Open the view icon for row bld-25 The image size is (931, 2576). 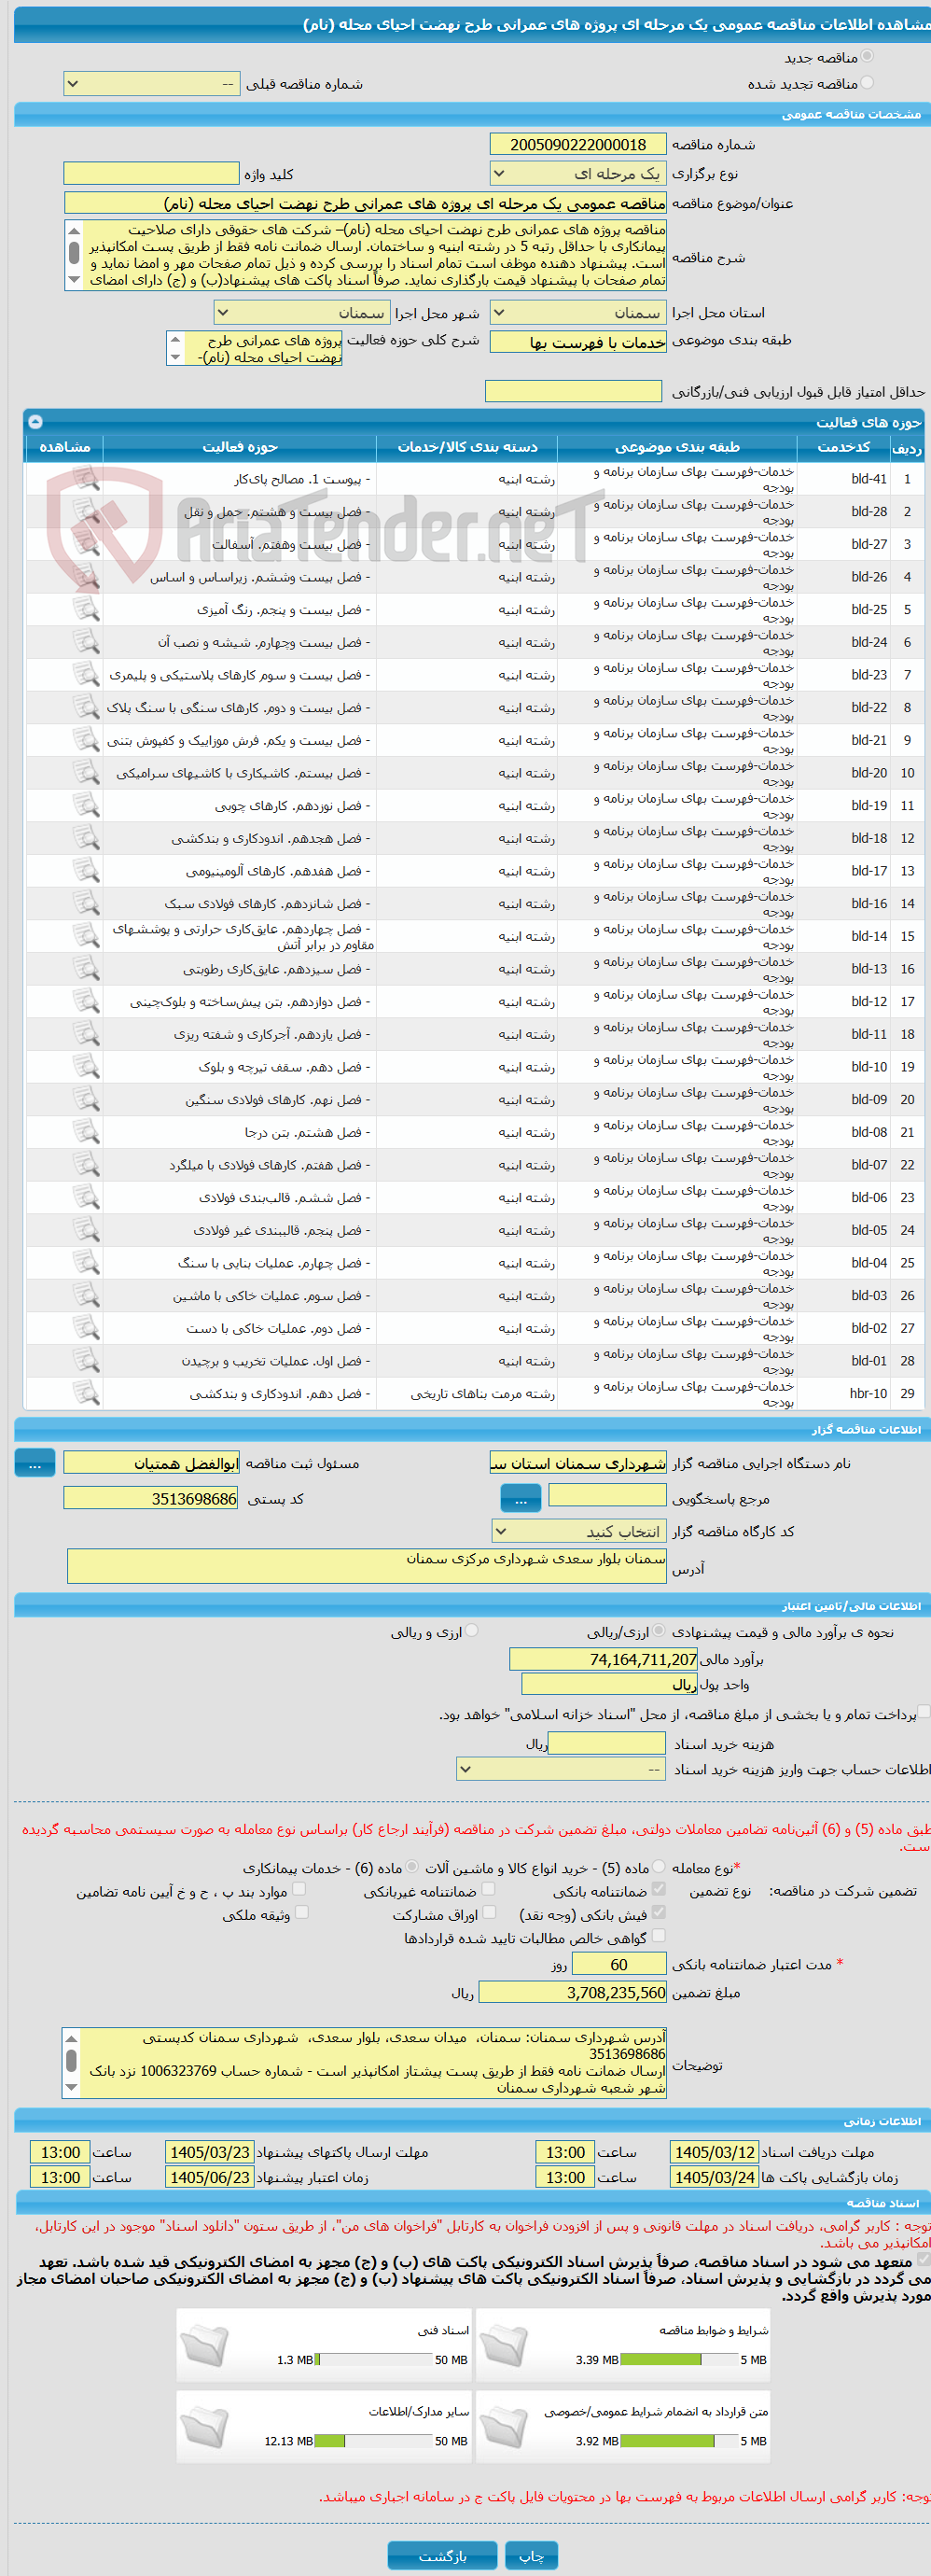tap(87, 609)
